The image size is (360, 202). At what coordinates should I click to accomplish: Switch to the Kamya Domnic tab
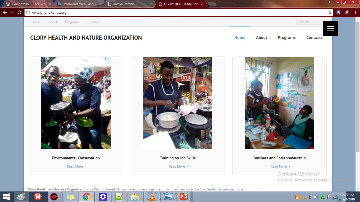pyautogui.click(x=130, y=4)
